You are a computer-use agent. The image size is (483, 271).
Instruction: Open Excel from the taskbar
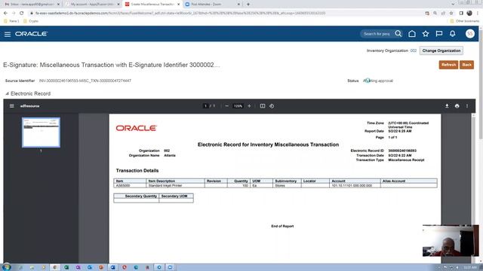pyautogui.click(x=66, y=267)
